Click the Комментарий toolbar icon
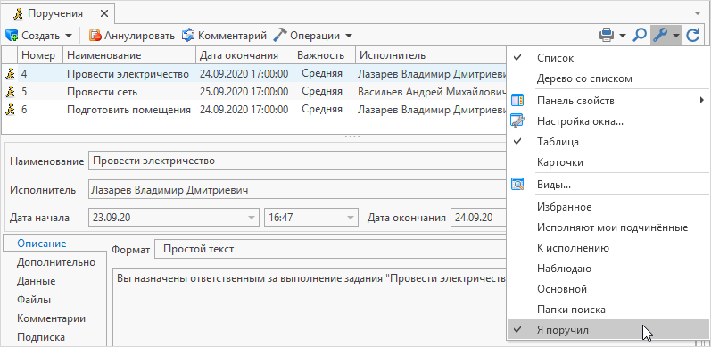The image size is (711, 347). pos(188,35)
